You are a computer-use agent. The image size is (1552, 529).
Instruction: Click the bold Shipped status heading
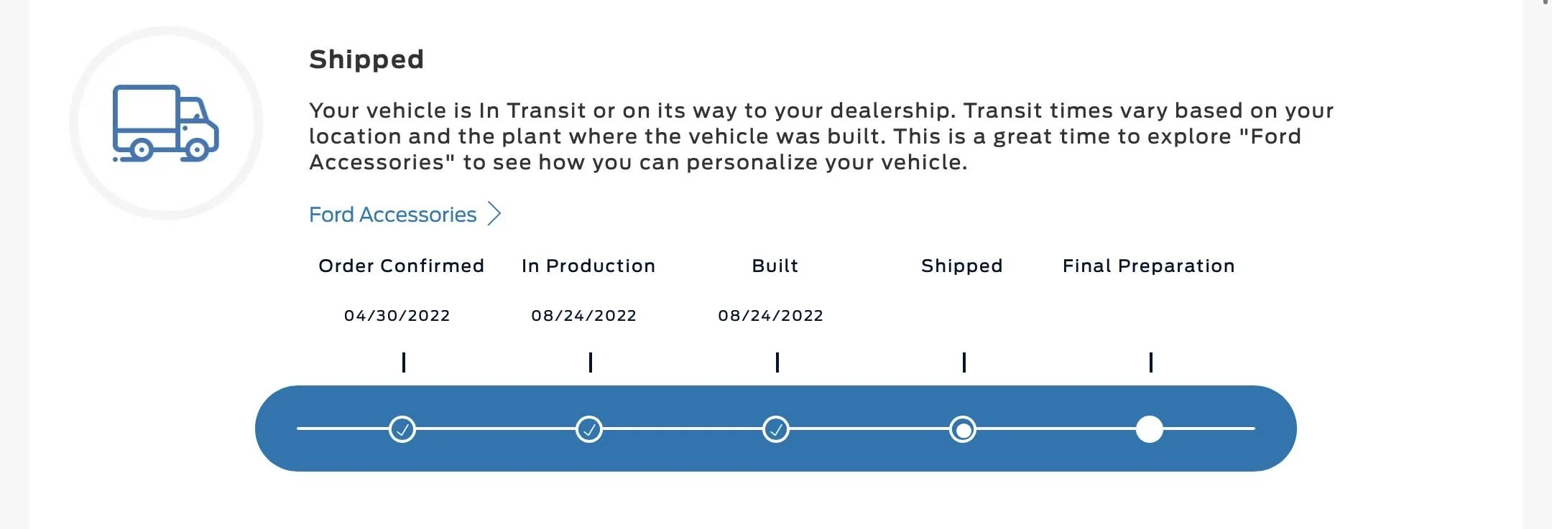(x=366, y=60)
